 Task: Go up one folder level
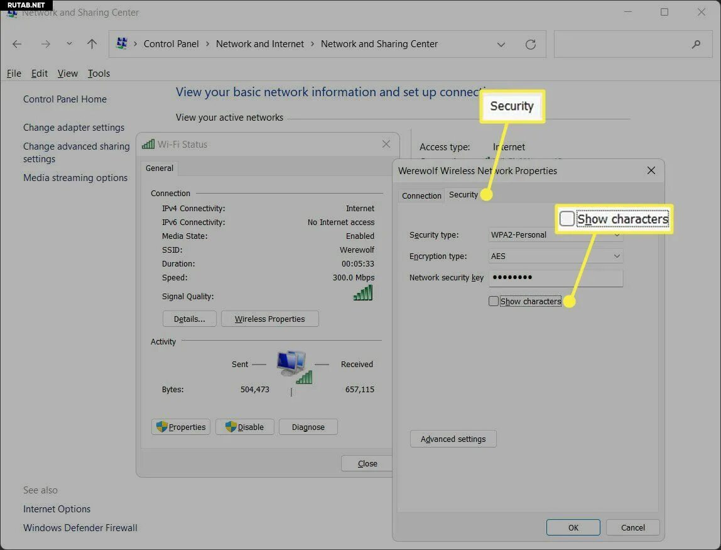point(92,44)
